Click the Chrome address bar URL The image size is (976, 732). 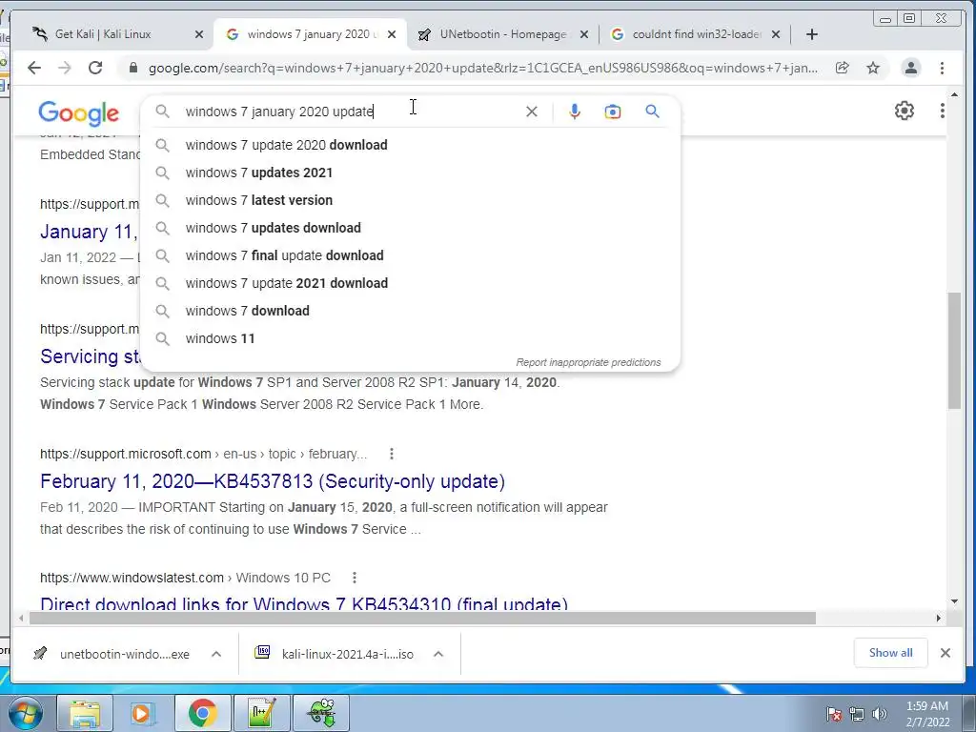tap(483, 68)
